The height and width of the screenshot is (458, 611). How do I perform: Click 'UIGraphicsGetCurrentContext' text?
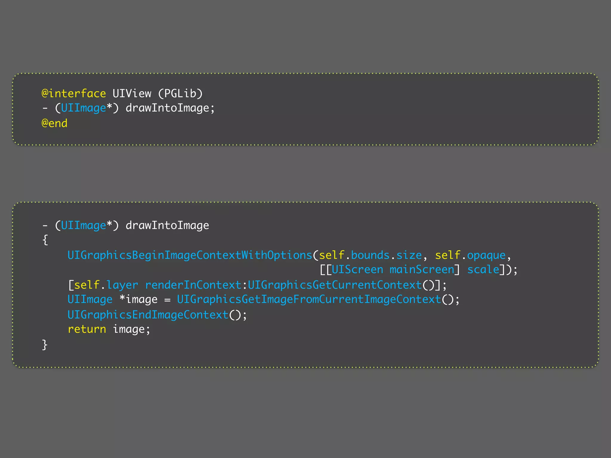(335, 285)
